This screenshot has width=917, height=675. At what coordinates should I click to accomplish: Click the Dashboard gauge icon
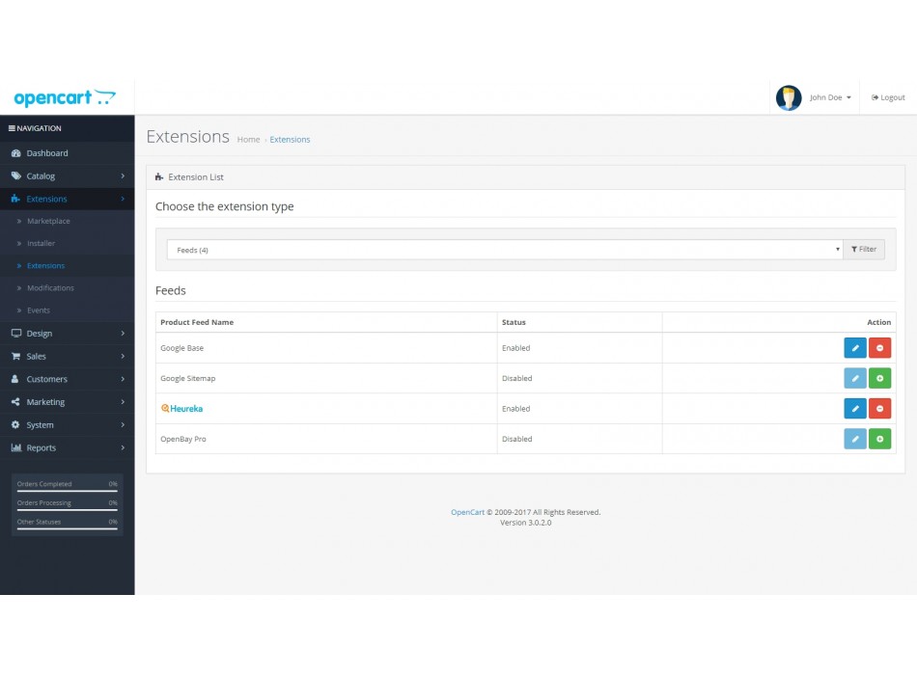click(x=15, y=153)
